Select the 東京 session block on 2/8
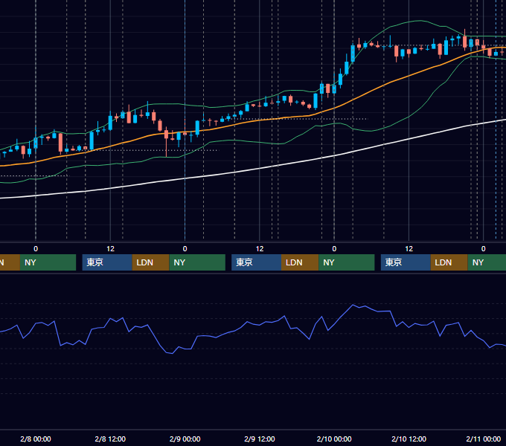Screen dimensions: 506x446 [107, 262]
